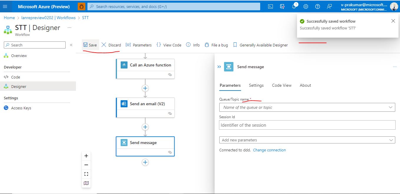This screenshot has width=400, height=194.
Task: Click the Change connection link
Action: (x=269, y=150)
